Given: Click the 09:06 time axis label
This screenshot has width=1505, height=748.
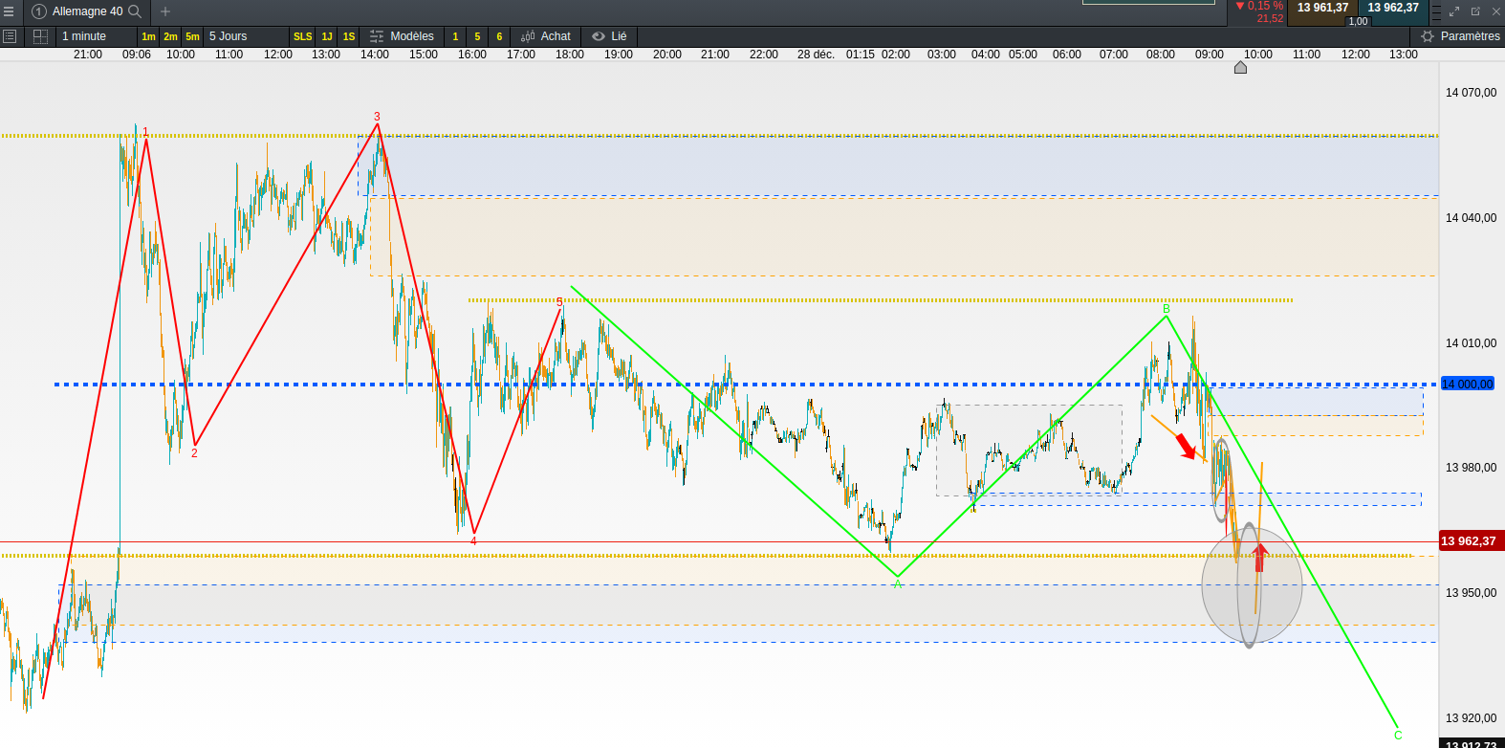Looking at the screenshot, I should pyautogui.click(x=137, y=55).
